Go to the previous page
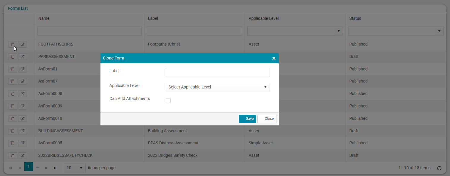 [x=20, y=168]
